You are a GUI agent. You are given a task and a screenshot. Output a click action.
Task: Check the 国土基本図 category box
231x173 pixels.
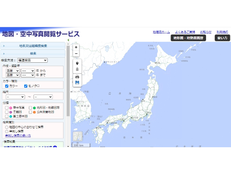(7, 116)
